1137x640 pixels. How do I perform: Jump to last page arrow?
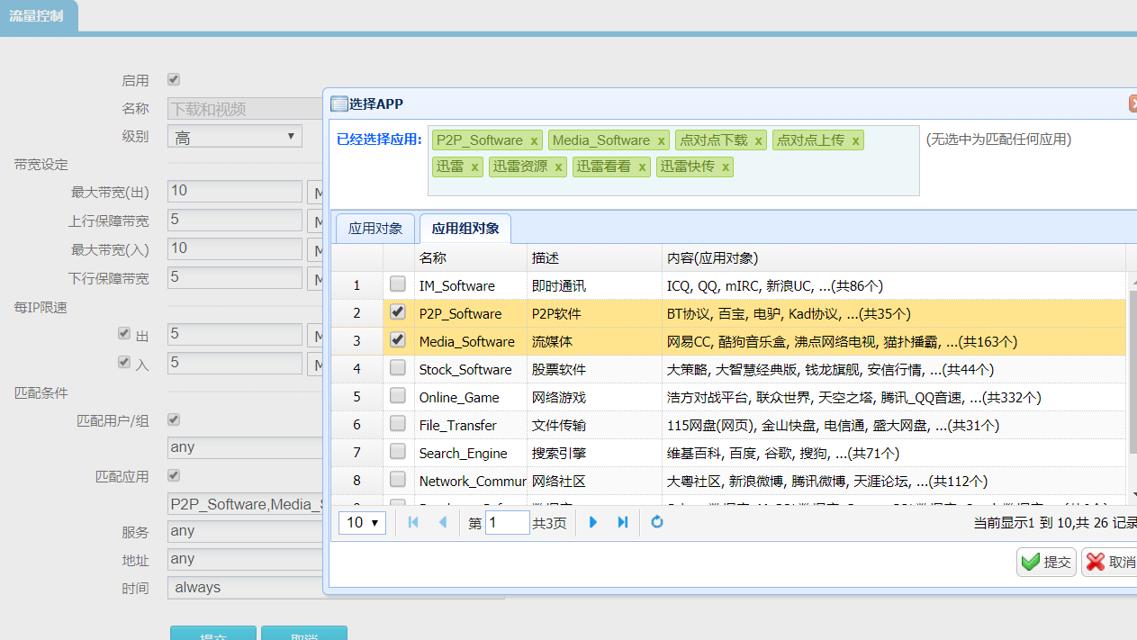click(622, 522)
